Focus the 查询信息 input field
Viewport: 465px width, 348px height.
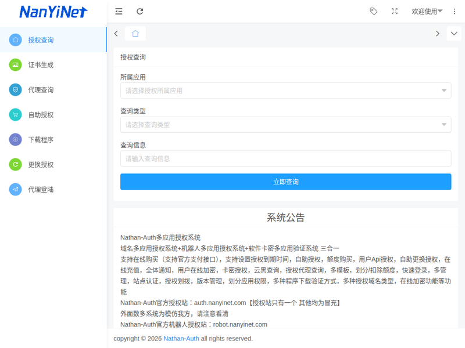tap(285, 158)
